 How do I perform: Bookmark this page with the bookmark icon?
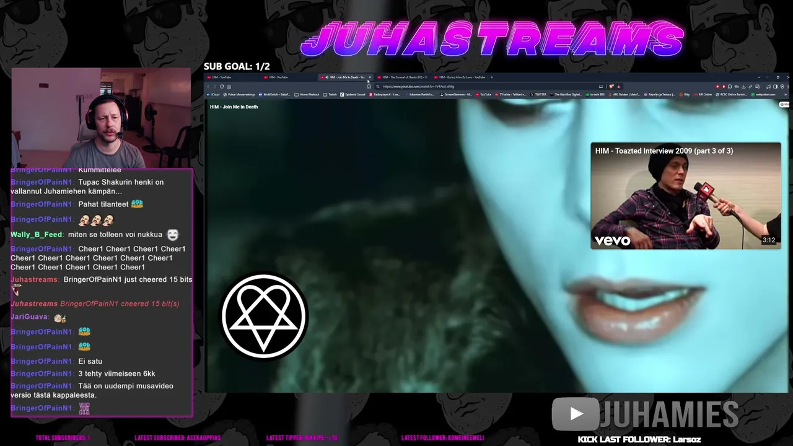(369, 87)
